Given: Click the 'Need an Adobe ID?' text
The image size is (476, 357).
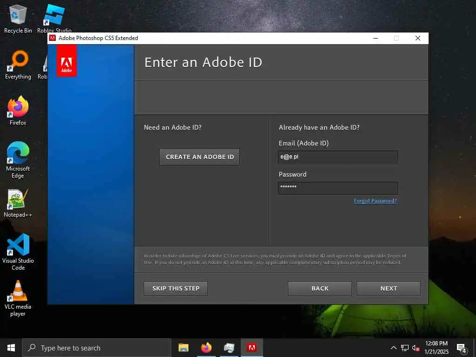Looking at the screenshot, I should [173, 127].
